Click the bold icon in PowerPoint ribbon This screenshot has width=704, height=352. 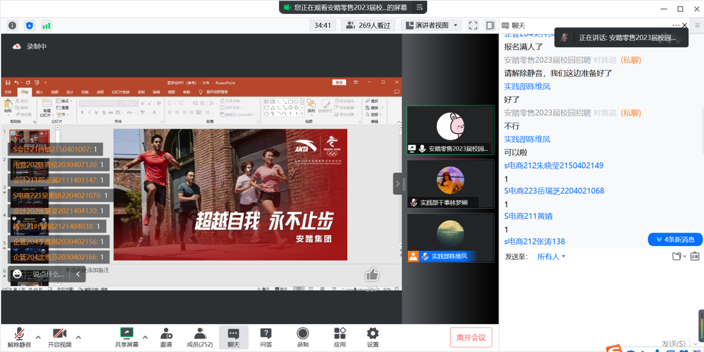click(82, 112)
